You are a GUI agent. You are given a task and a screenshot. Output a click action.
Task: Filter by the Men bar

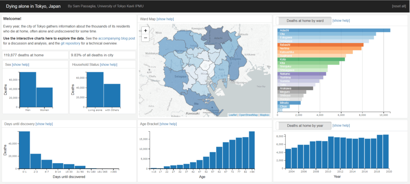pos(28,90)
